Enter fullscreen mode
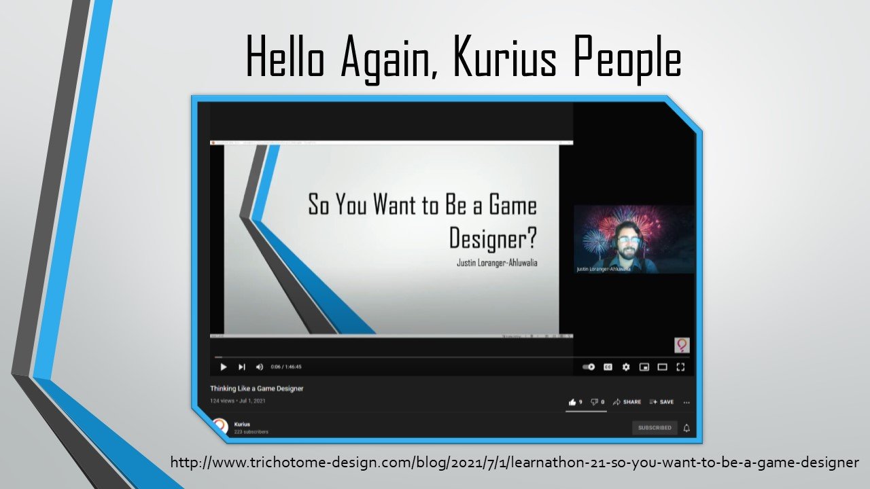 680,367
